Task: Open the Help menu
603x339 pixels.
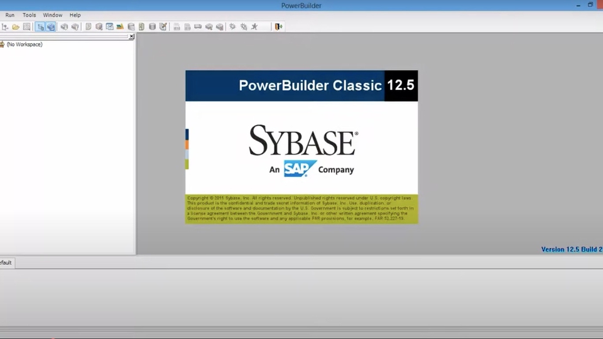Action: (x=75, y=15)
